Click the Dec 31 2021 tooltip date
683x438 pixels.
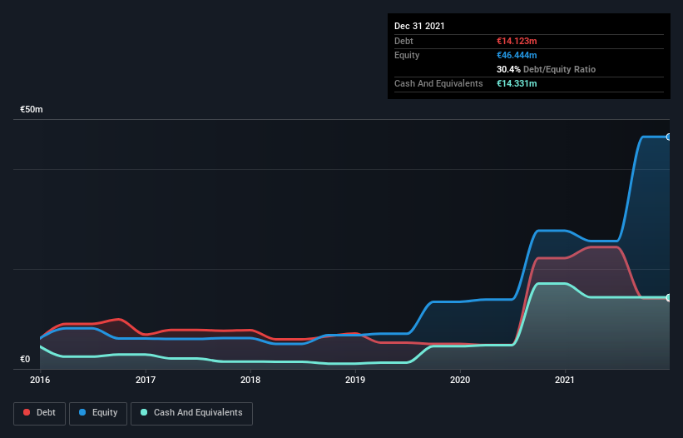[x=419, y=26]
